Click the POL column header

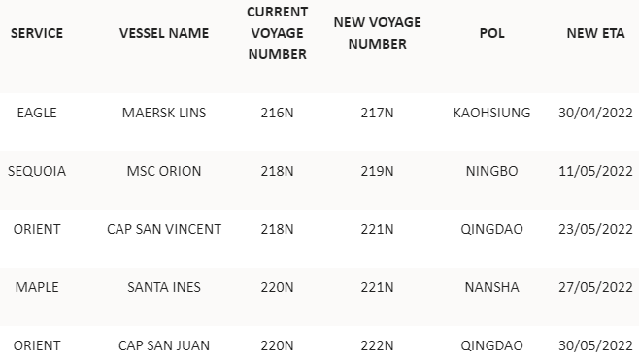(x=492, y=33)
